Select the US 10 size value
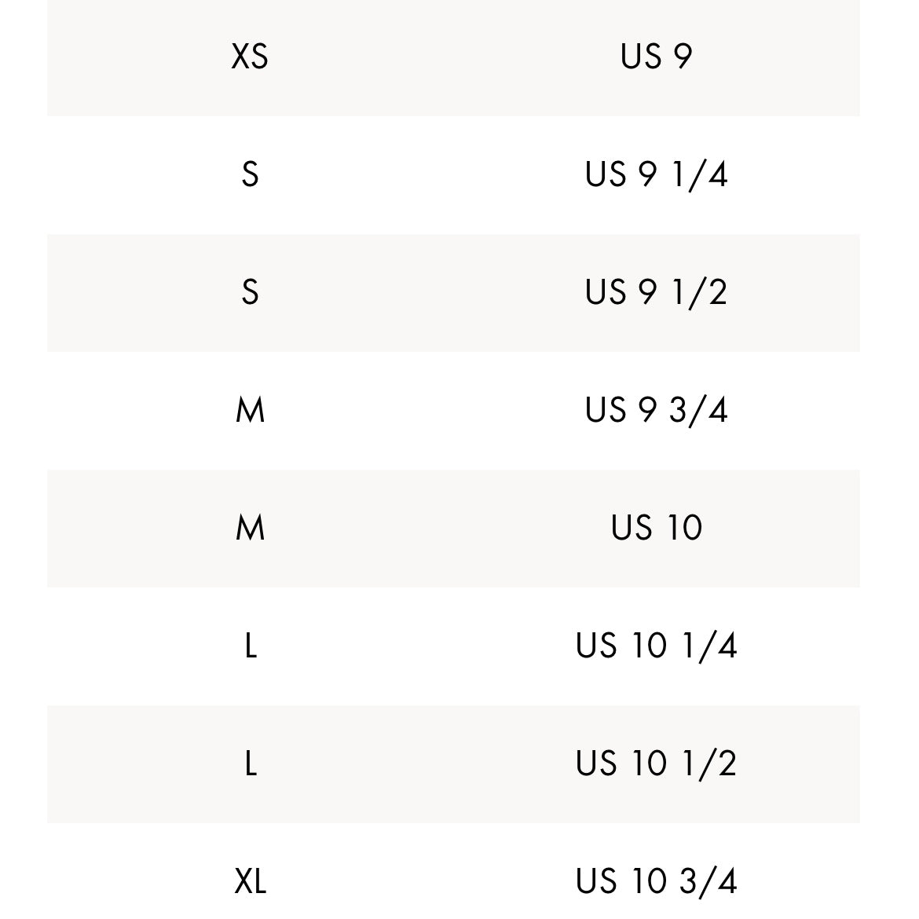 click(x=656, y=528)
